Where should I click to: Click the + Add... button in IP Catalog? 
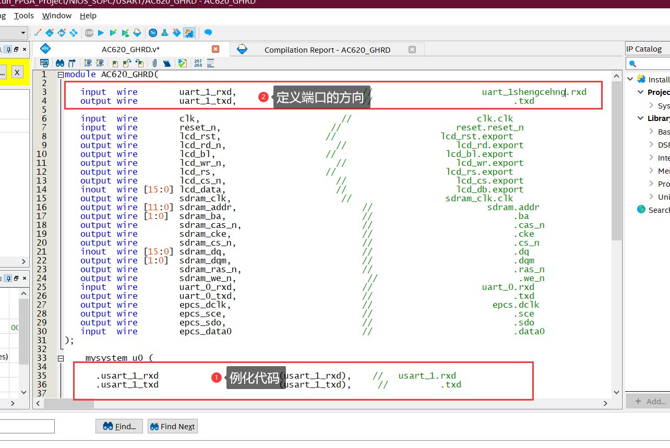[648, 401]
